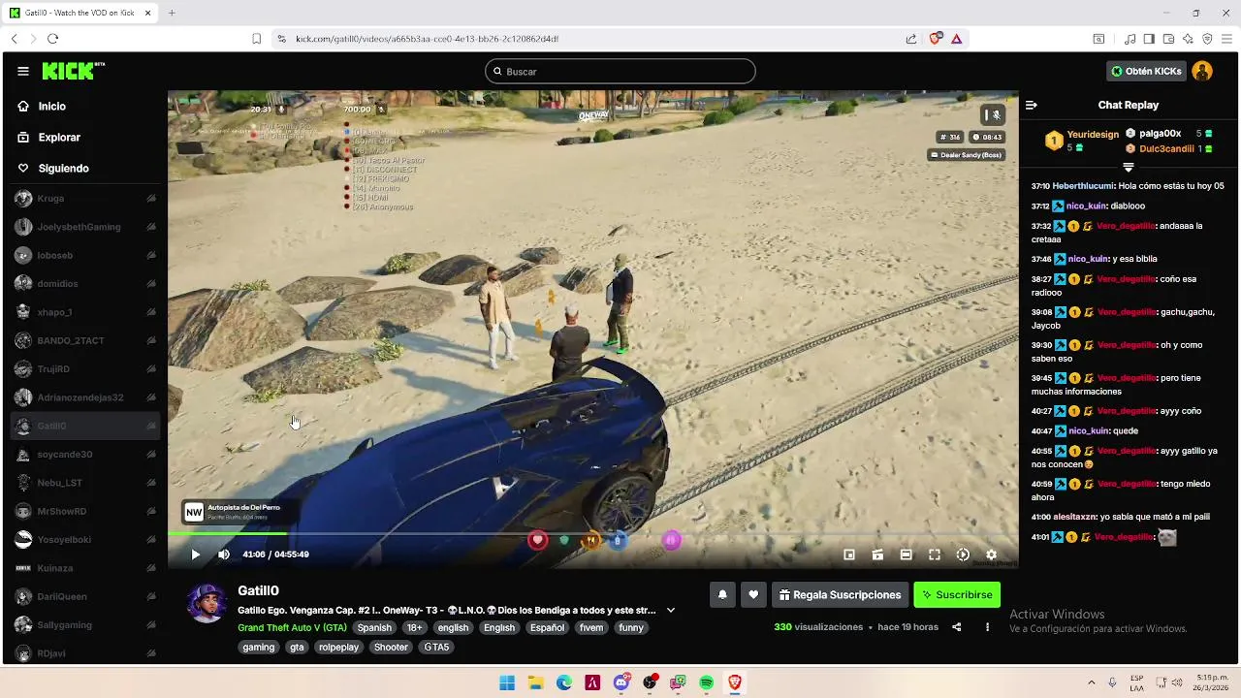This screenshot has width=1241, height=698.
Task: Open browser share icon
Action: click(x=911, y=39)
